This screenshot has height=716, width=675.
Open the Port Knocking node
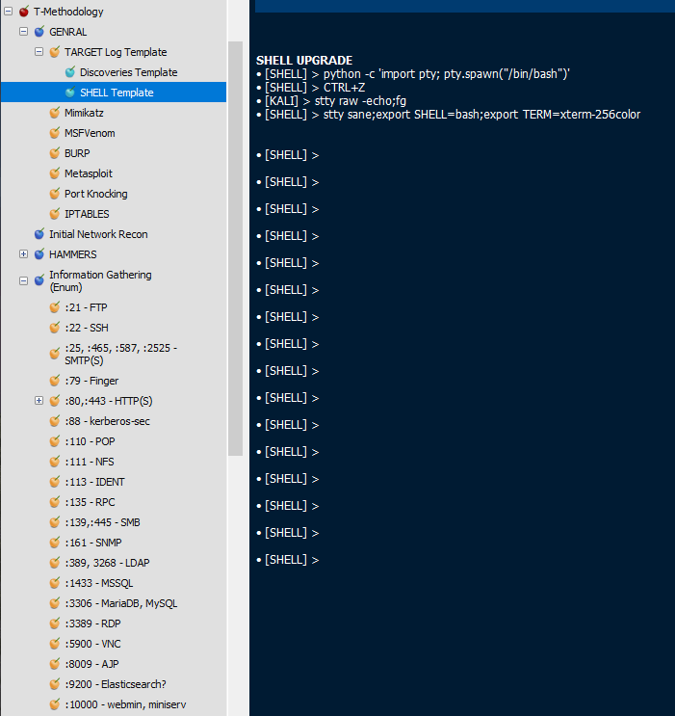(x=96, y=194)
